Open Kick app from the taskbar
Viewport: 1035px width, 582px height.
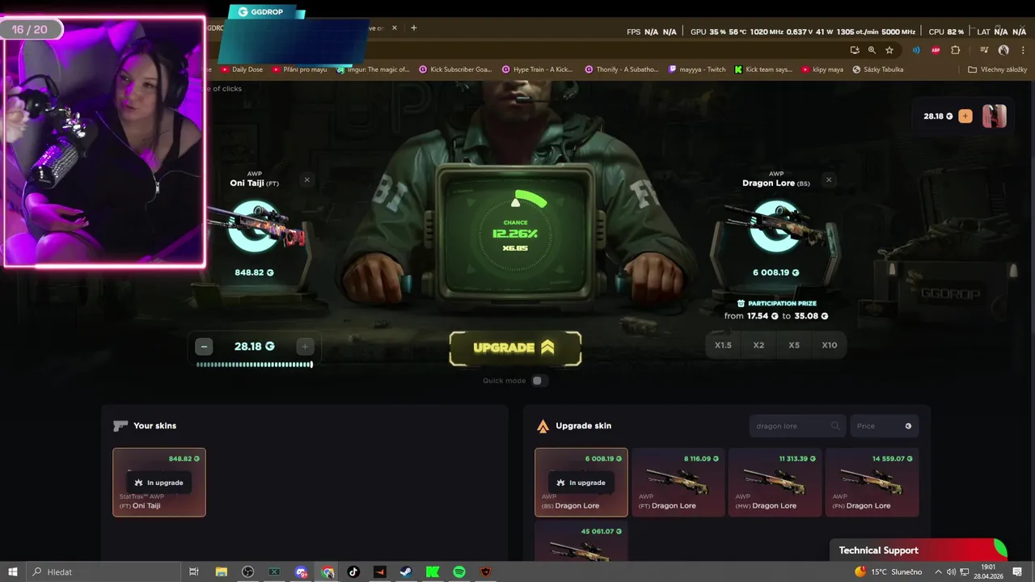pyautogui.click(x=433, y=571)
